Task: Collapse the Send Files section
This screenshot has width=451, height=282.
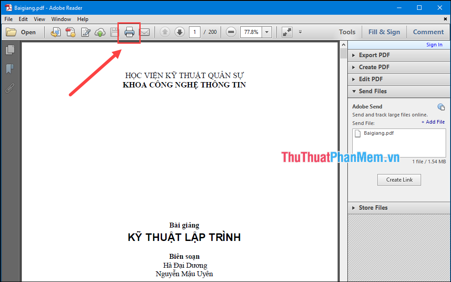Action: 399,91
